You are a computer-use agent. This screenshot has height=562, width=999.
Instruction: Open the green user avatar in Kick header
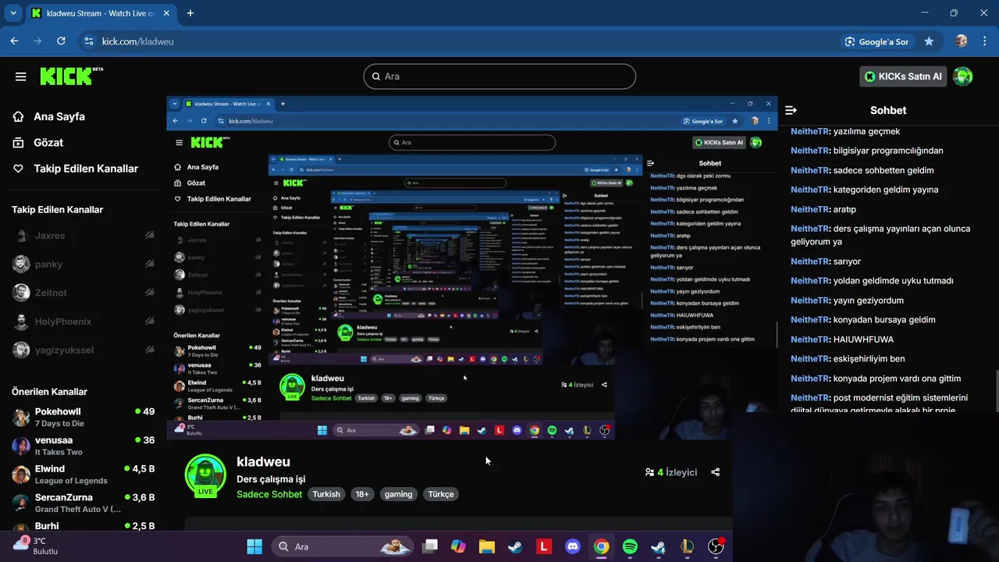click(x=963, y=76)
